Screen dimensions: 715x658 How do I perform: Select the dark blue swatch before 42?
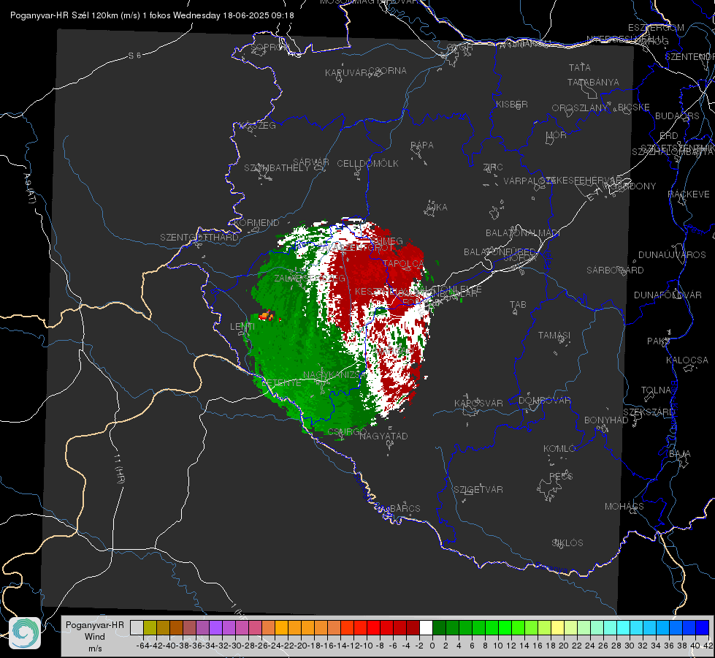pyautogui.click(x=703, y=628)
